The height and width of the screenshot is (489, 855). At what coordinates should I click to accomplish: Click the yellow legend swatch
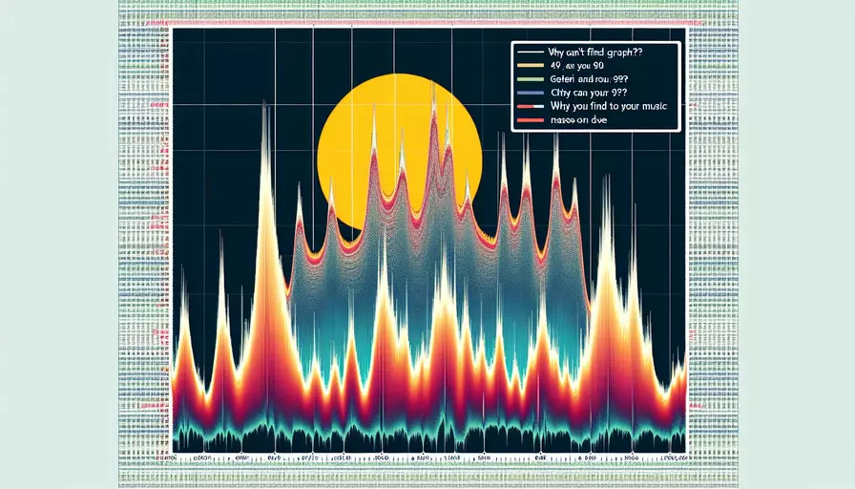click(530, 66)
